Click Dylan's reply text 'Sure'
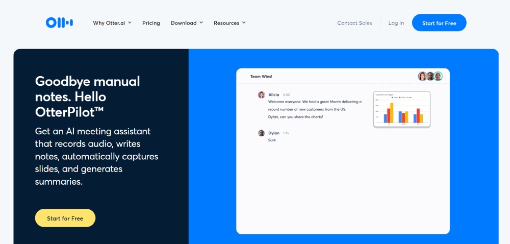The height and width of the screenshot is (244, 510). coord(272,140)
